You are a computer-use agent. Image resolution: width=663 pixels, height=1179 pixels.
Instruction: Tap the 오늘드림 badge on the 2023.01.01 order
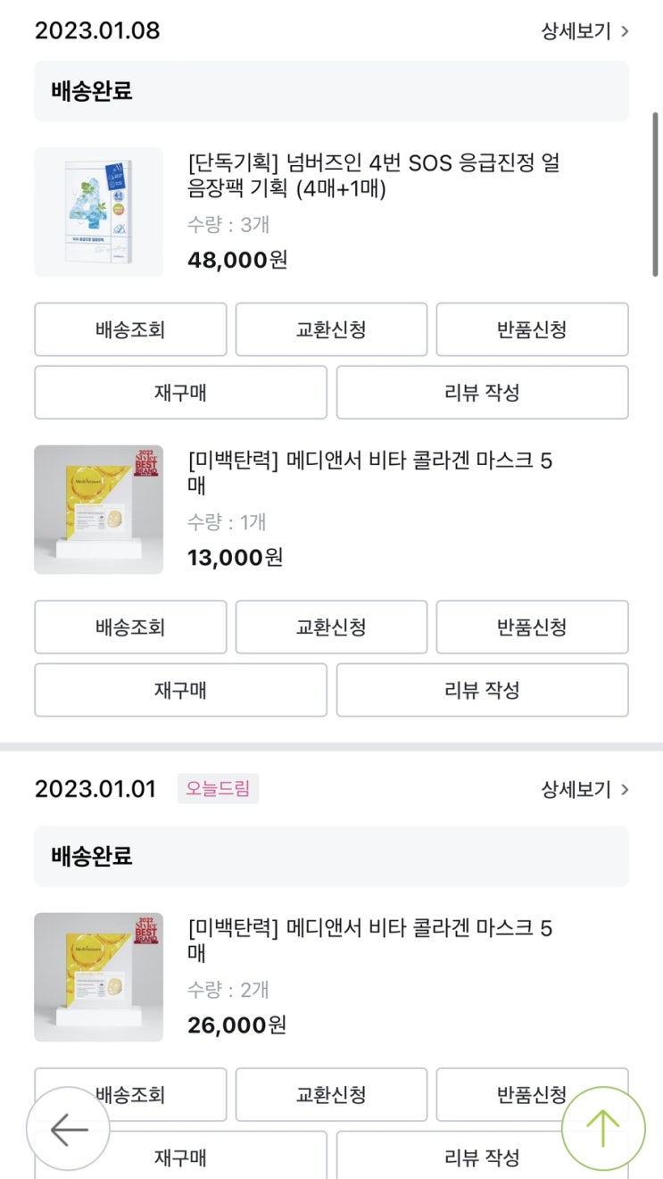click(218, 789)
